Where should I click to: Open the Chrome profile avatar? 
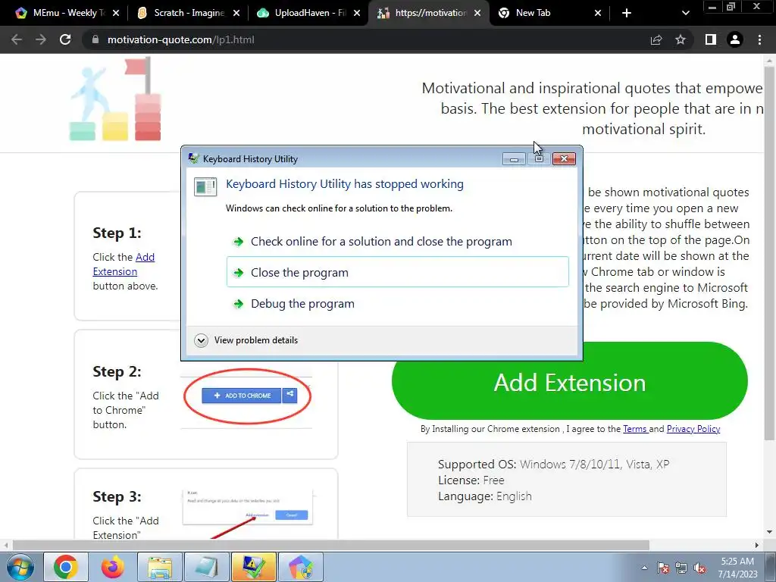coord(735,39)
